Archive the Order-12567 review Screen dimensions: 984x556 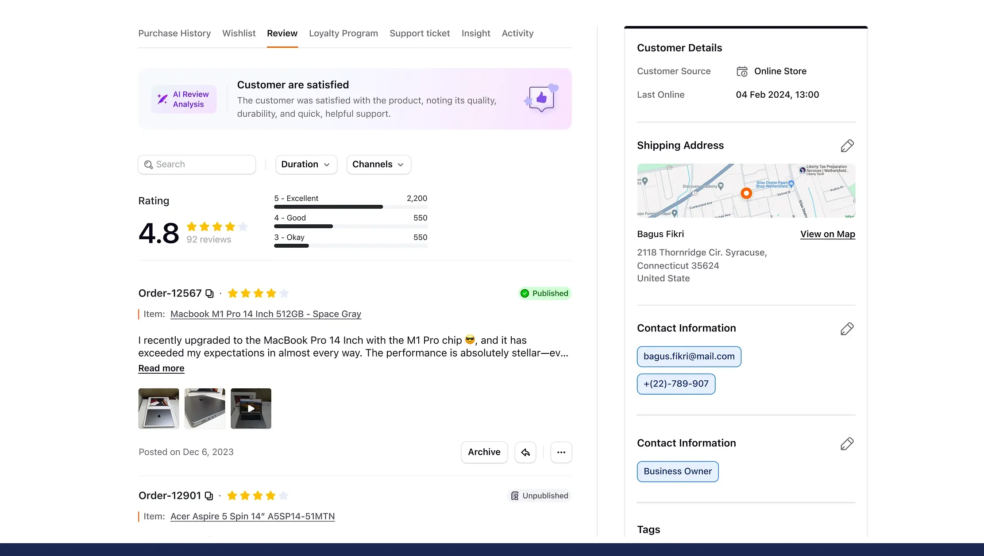[x=484, y=452]
